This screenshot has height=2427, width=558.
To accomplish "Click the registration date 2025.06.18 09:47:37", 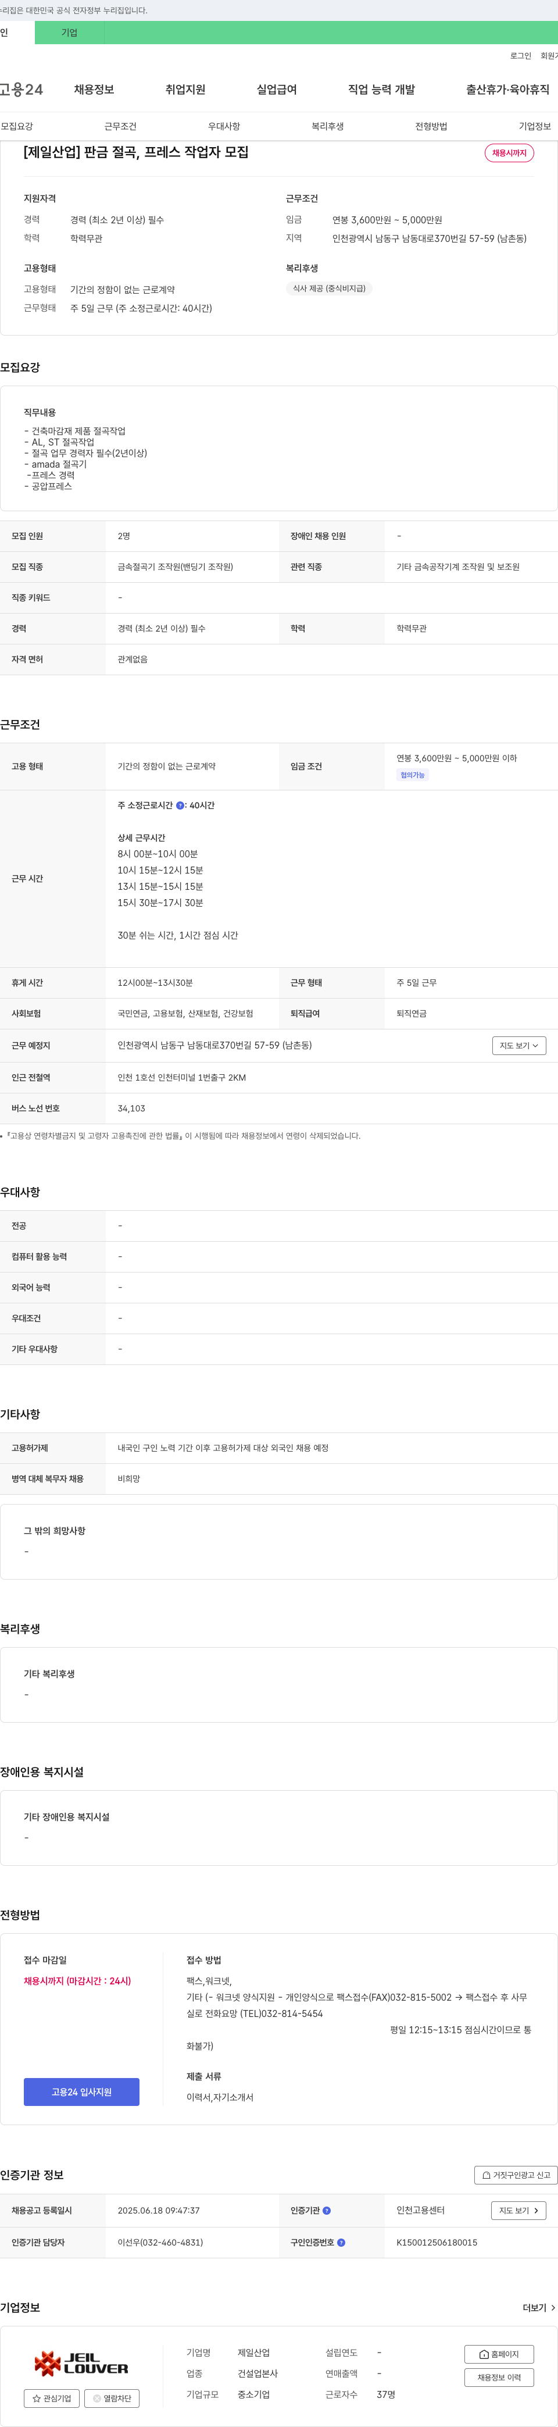I will coord(158,2210).
